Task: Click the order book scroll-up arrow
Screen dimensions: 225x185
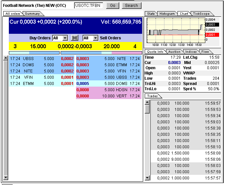Action: 5,58
